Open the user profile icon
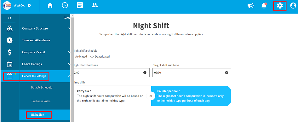 click(x=293, y=6)
